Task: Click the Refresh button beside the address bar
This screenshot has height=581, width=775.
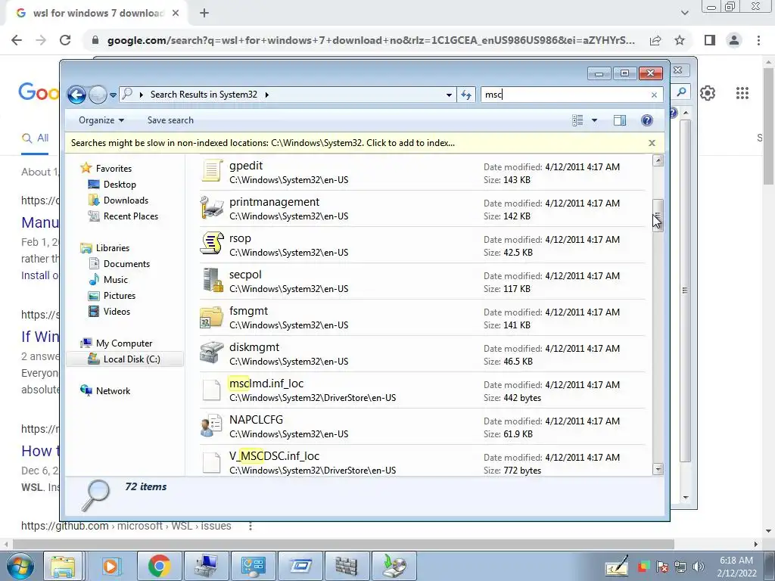Action: [466, 95]
